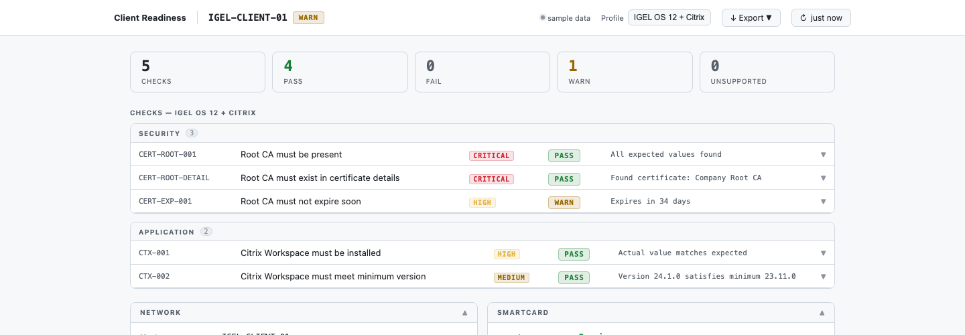Click the HIGH badge on CERT-EXP-001
The height and width of the screenshot is (335, 965).
point(482,202)
